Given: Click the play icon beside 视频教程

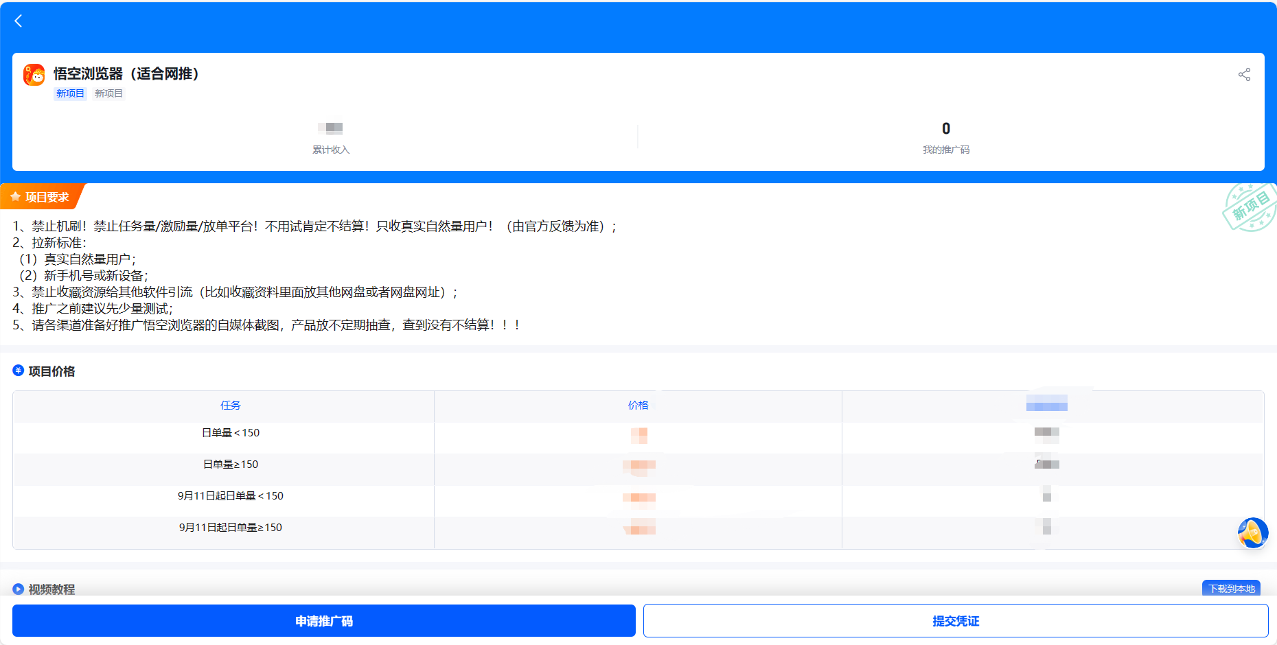Looking at the screenshot, I should (19, 589).
